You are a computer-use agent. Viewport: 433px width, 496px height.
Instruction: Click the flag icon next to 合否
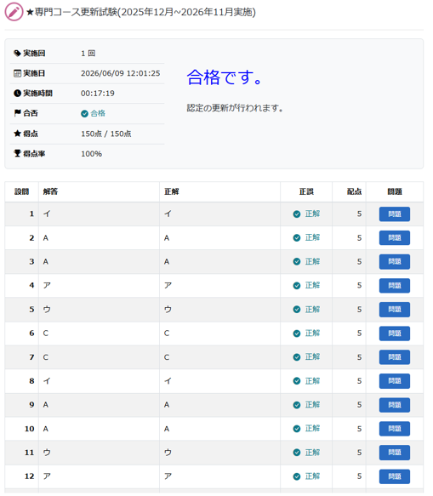[17, 113]
